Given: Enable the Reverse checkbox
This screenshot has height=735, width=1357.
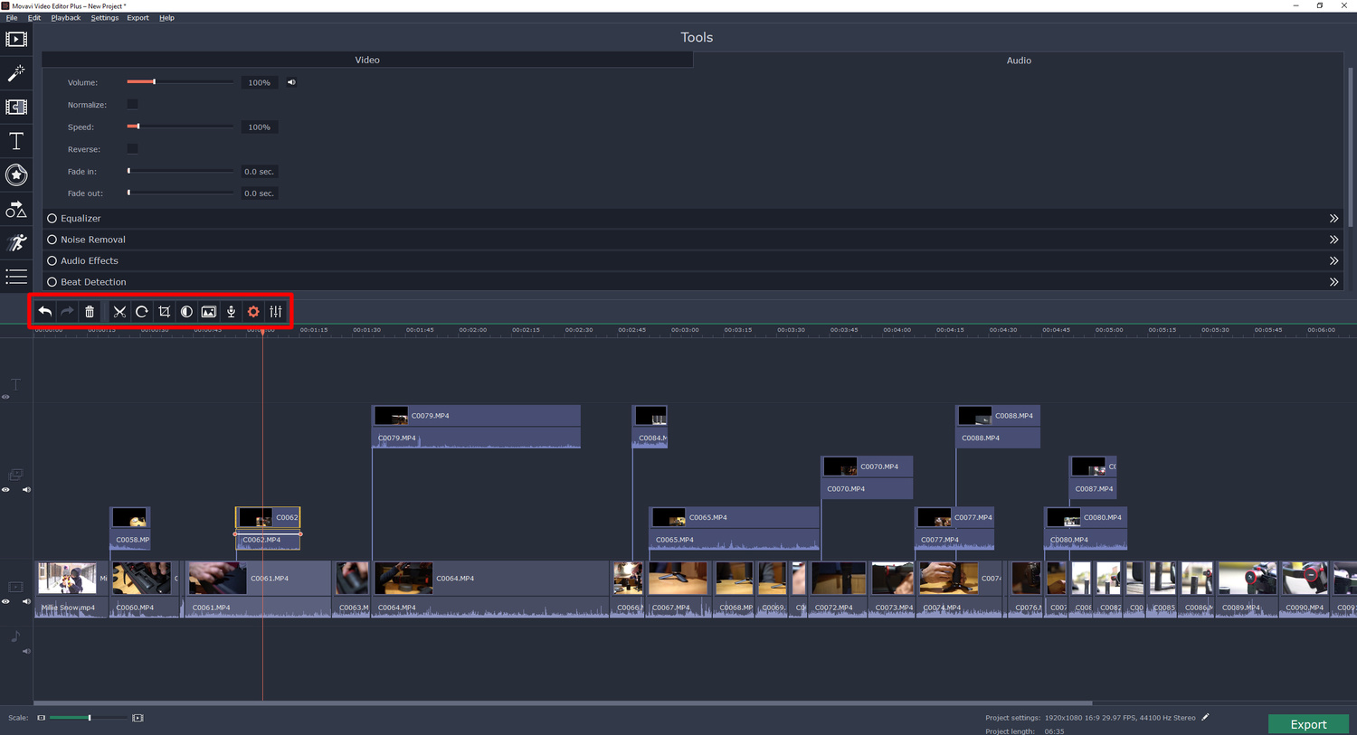Looking at the screenshot, I should pos(133,148).
